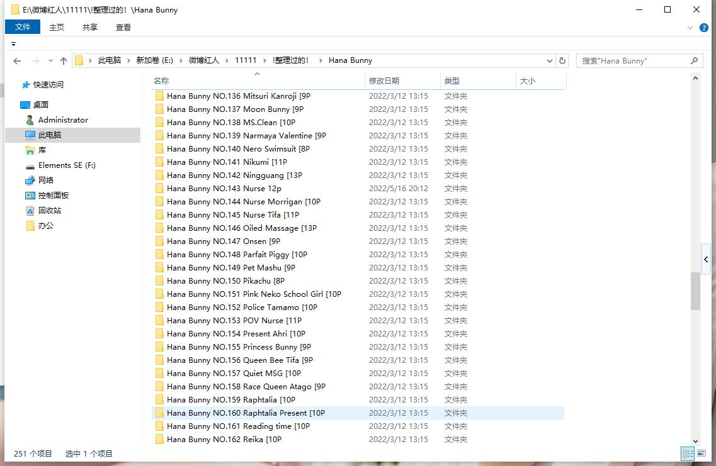Sort by 修改日期 date column header
This screenshot has height=466, width=716.
[403, 80]
